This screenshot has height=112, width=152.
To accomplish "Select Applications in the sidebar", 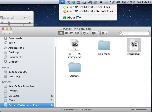I will [27, 48].
